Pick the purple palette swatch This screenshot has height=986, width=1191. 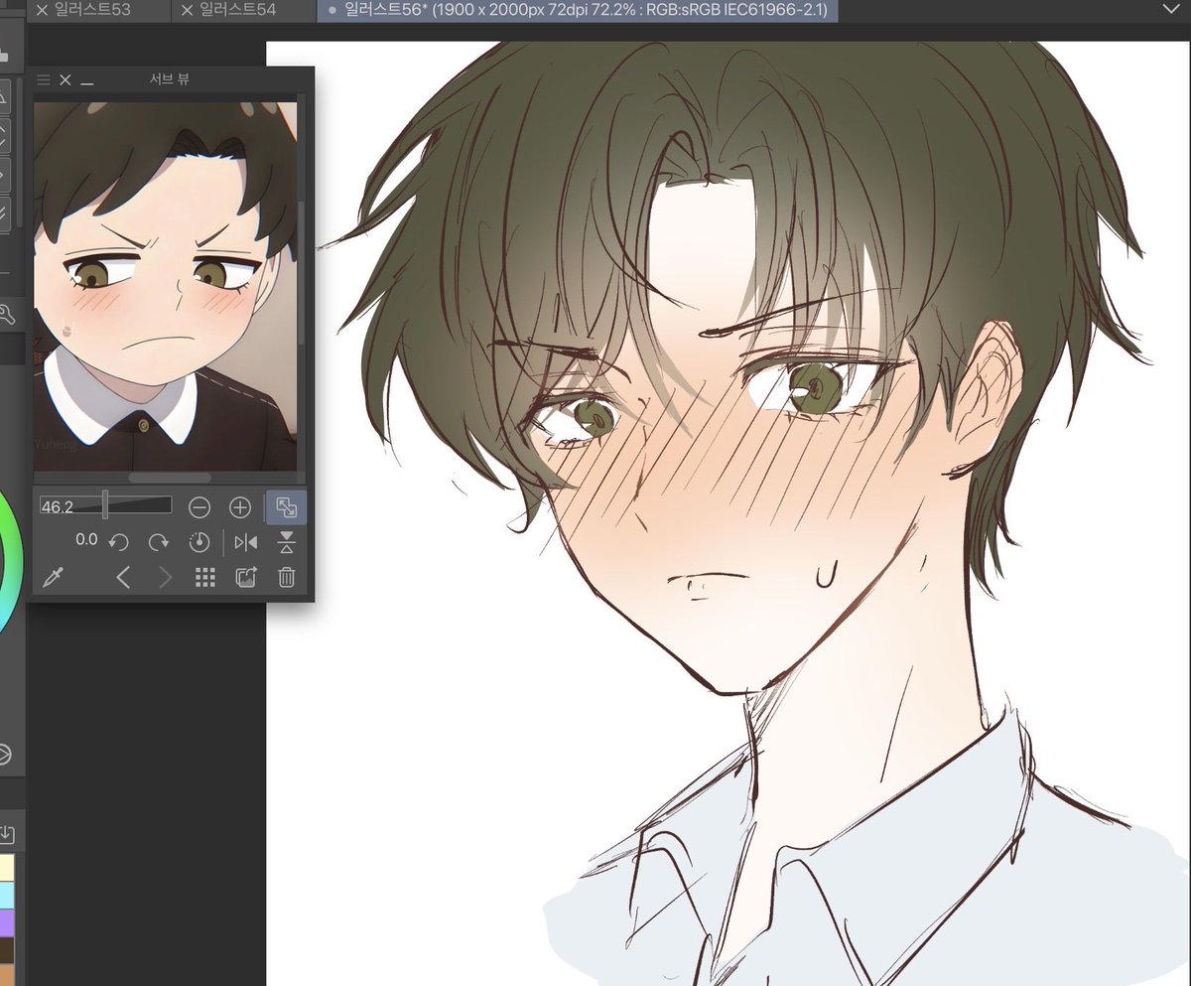point(7,922)
